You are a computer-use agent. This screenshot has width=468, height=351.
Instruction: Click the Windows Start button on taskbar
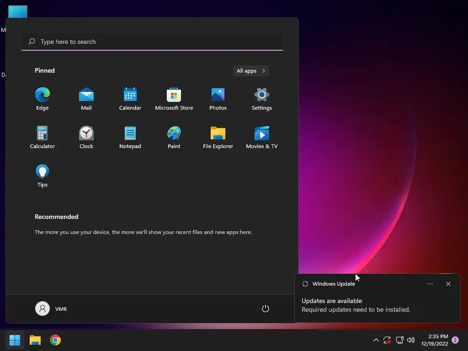[15, 340]
